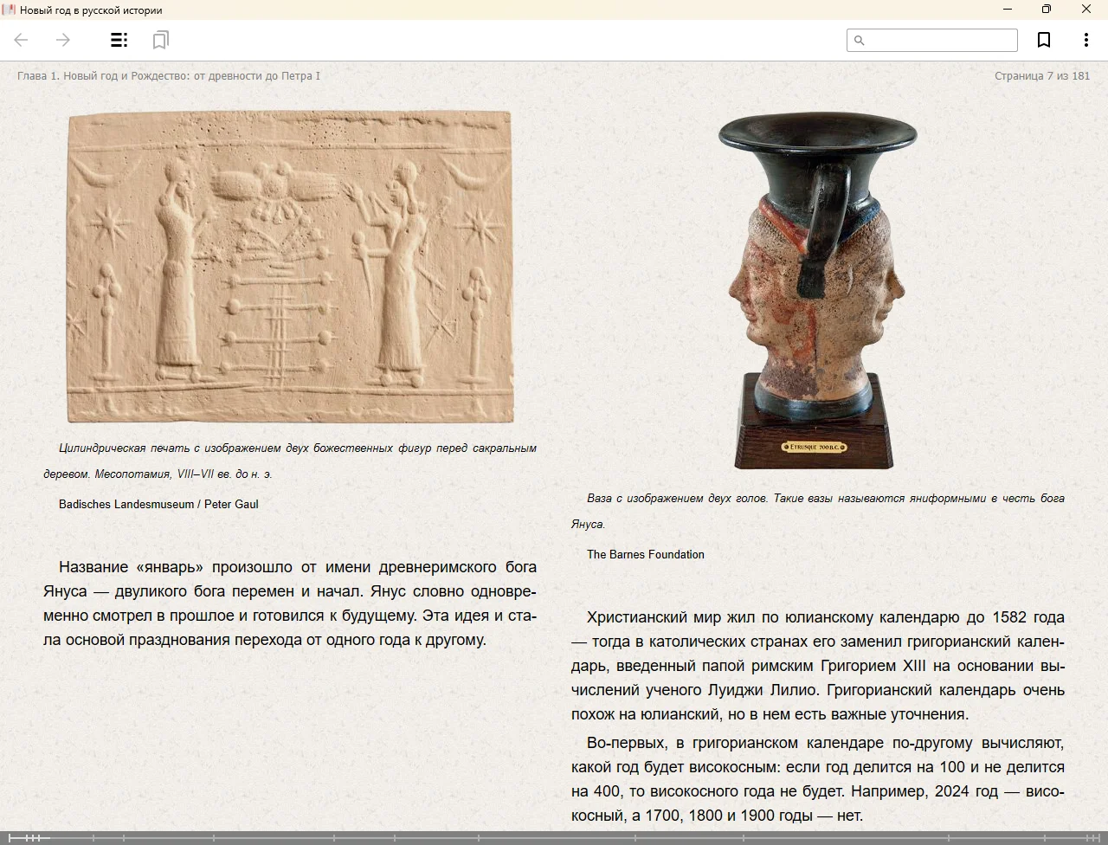1108x845 pixels.
Task: Open the three-dot more options menu
Action: pos(1085,40)
